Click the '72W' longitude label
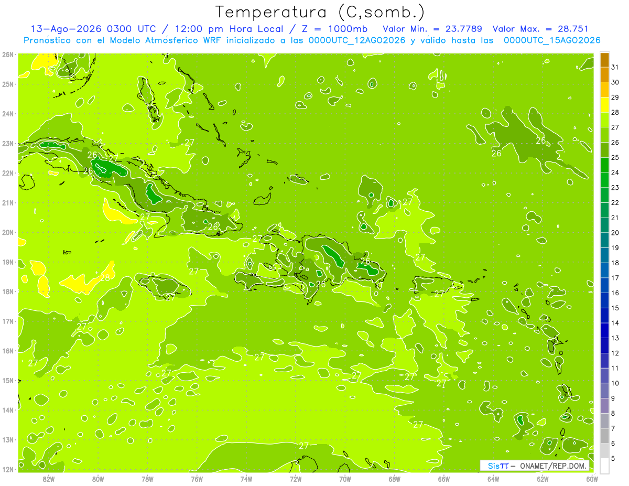 click(296, 479)
